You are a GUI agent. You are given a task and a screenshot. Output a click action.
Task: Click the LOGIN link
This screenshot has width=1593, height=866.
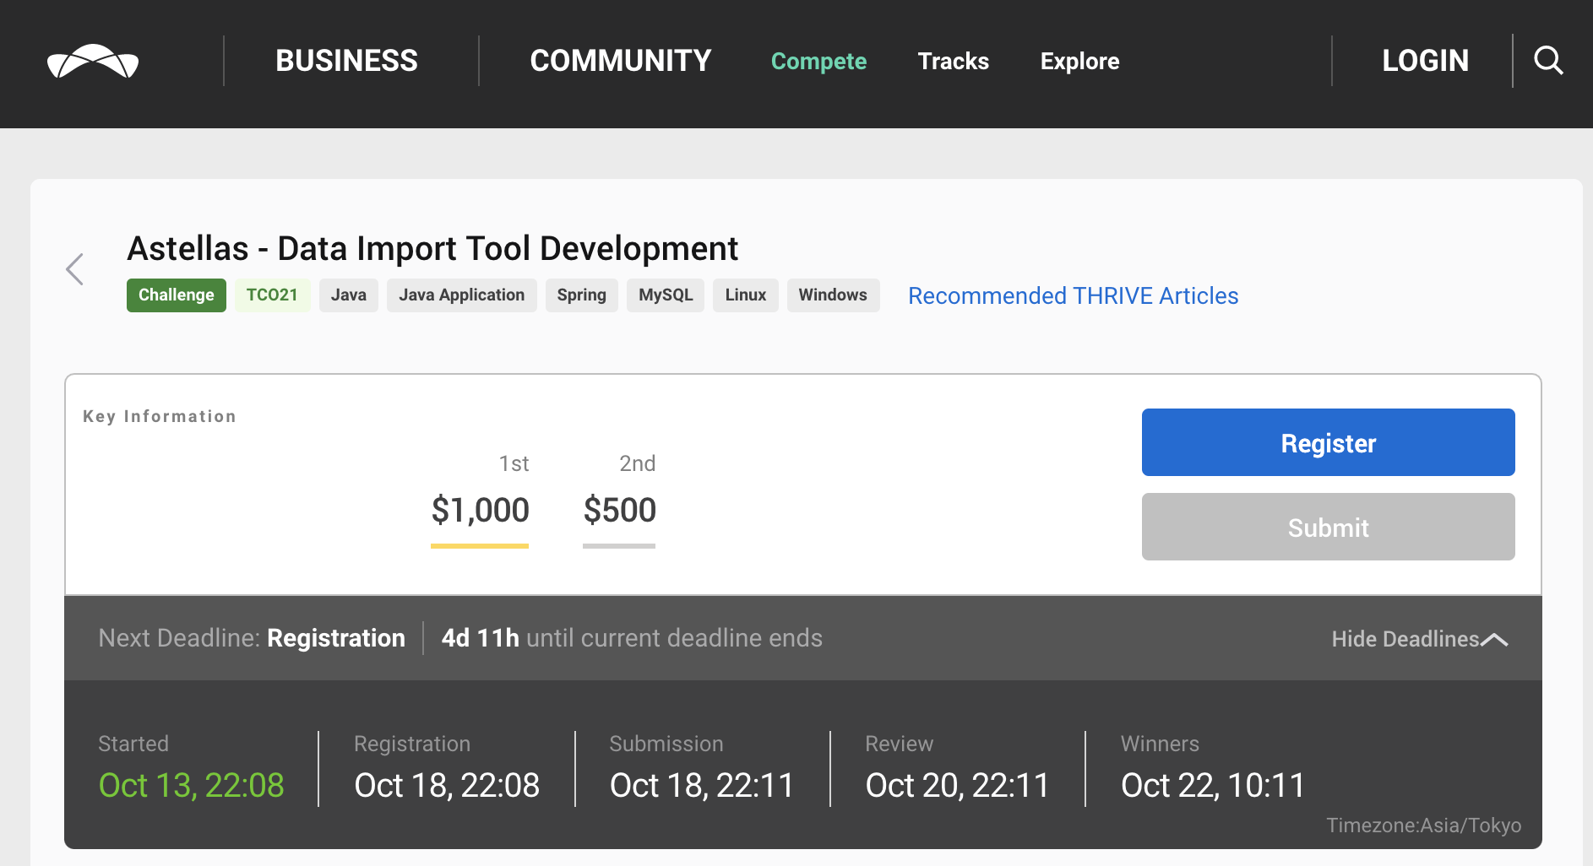pyautogui.click(x=1425, y=61)
